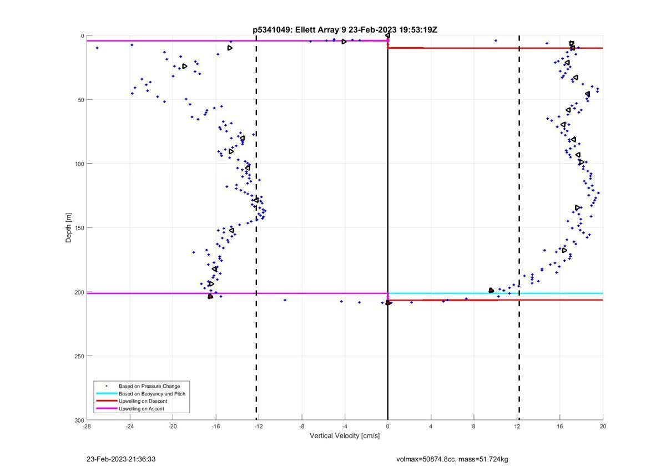Click the '250' depth axis tick label
Viewport: 666px width, 472px height.
pyautogui.click(x=79, y=356)
